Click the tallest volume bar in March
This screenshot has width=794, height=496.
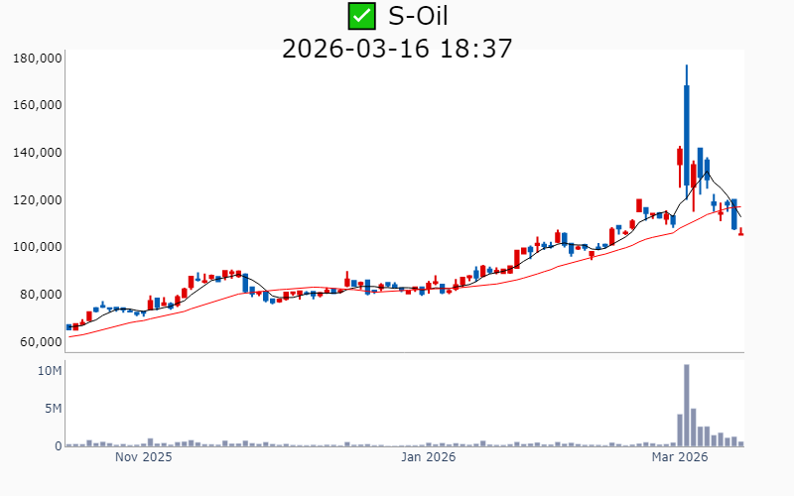(686, 407)
